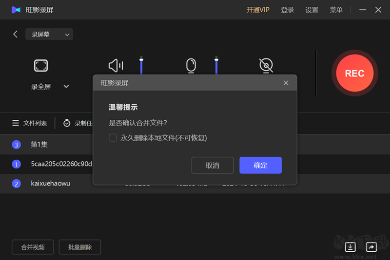The image size is (390, 260).
Task: Click the 旺影录屏 app logo icon
Action: click(x=16, y=10)
